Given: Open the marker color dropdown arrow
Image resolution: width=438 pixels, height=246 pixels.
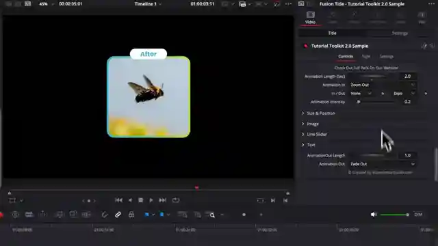Looking at the screenshot, I should (x=168, y=215).
